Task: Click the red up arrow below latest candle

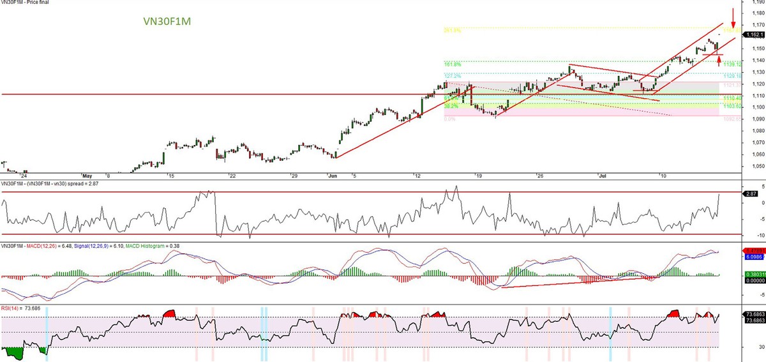Action: (x=719, y=61)
